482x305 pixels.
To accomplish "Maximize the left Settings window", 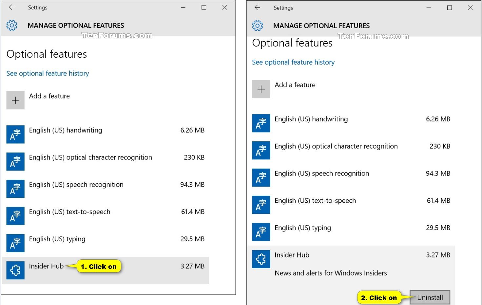I will (x=204, y=7).
